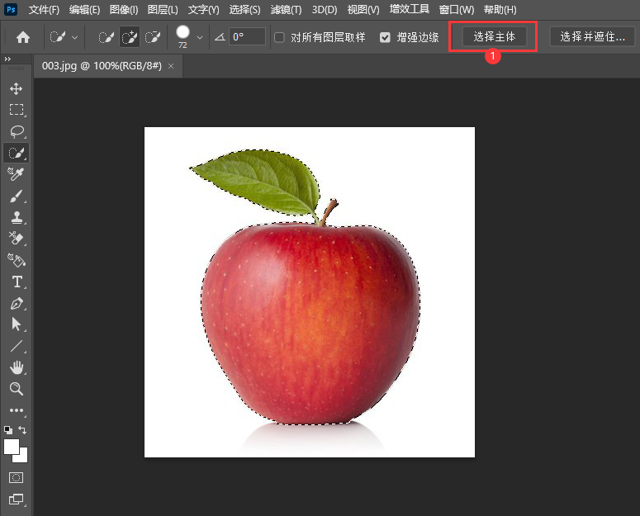Select the Lasso tool
Image resolution: width=640 pixels, height=516 pixels.
click(x=17, y=131)
